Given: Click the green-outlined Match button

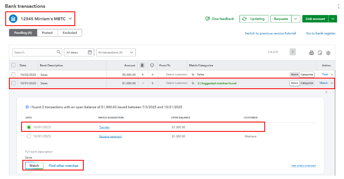Looking at the screenshot, I should coord(34,166).
